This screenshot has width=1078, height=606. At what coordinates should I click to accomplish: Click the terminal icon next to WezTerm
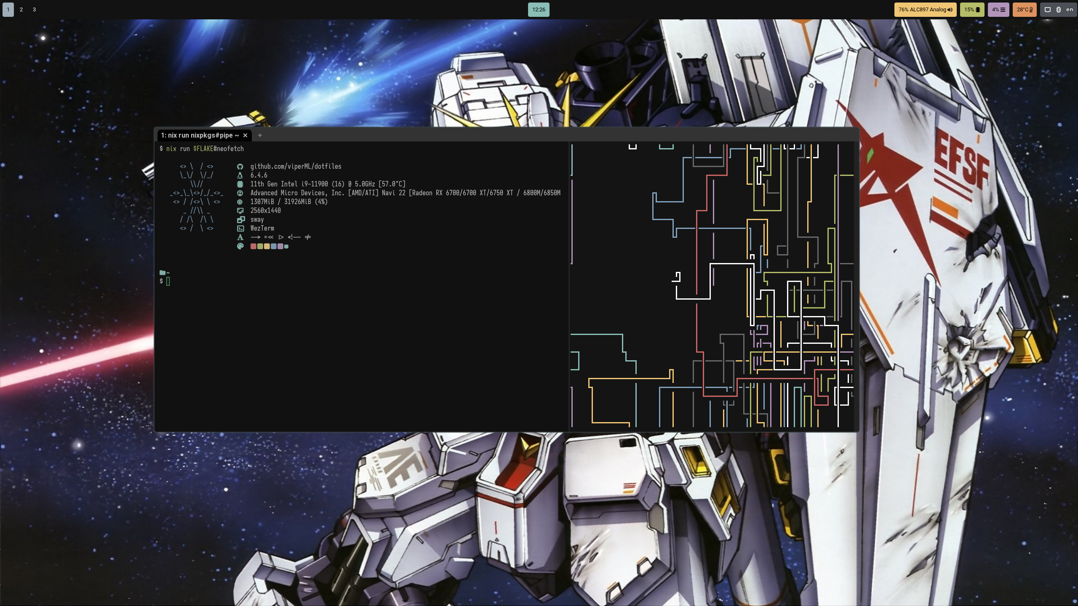coord(240,229)
